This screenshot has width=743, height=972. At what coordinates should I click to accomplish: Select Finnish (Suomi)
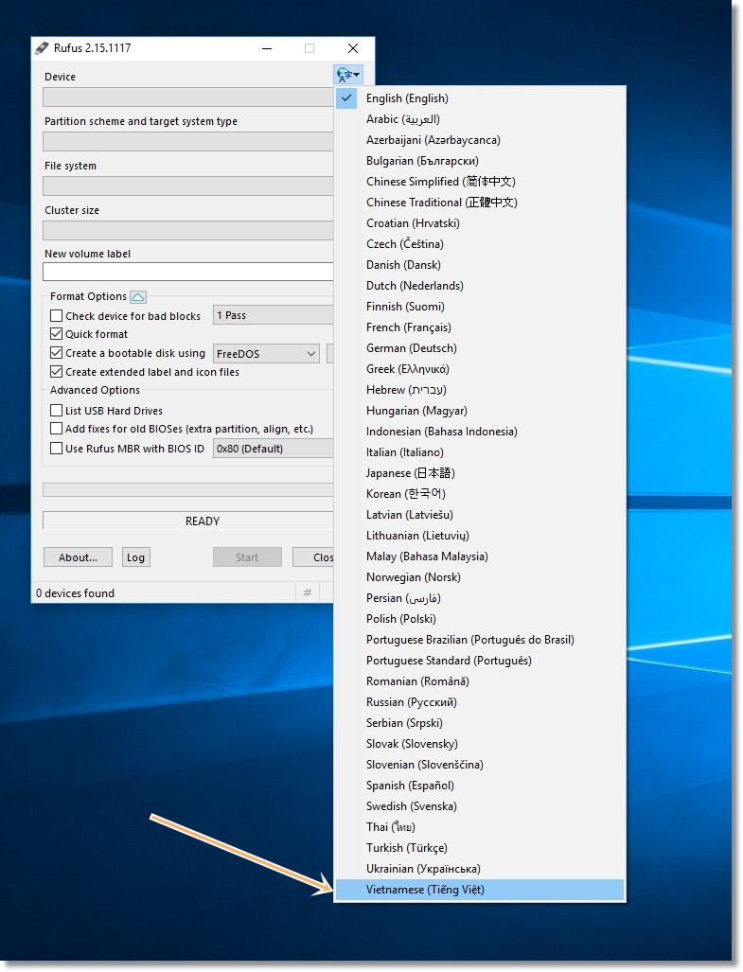tap(480, 307)
